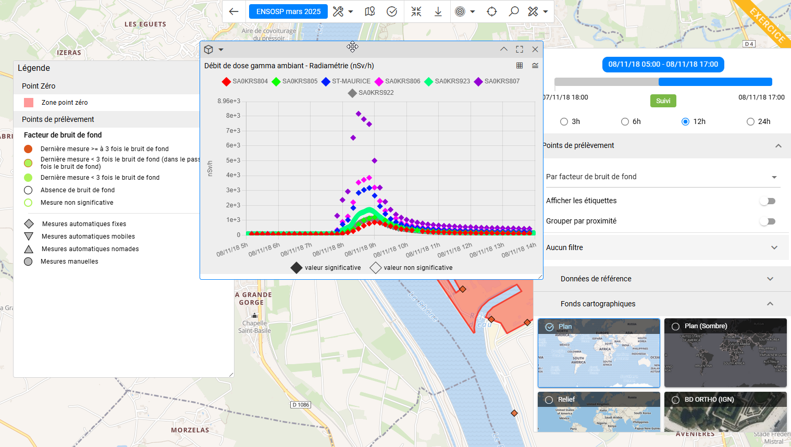Click the blue timeline range bar

pos(715,82)
